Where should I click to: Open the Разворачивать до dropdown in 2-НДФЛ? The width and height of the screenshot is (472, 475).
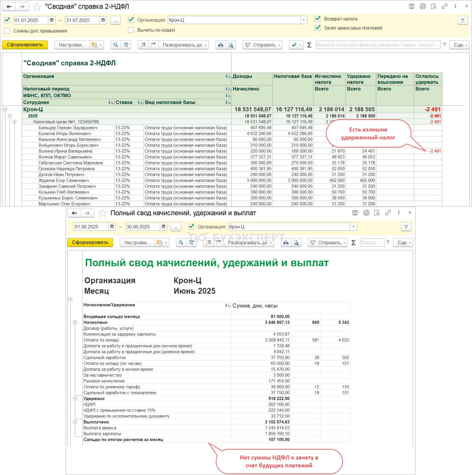184,45
